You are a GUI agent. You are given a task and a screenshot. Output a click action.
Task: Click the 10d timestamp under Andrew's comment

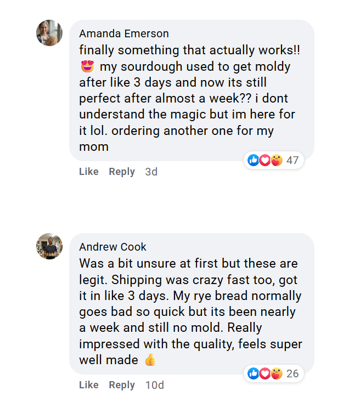[x=154, y=385]
